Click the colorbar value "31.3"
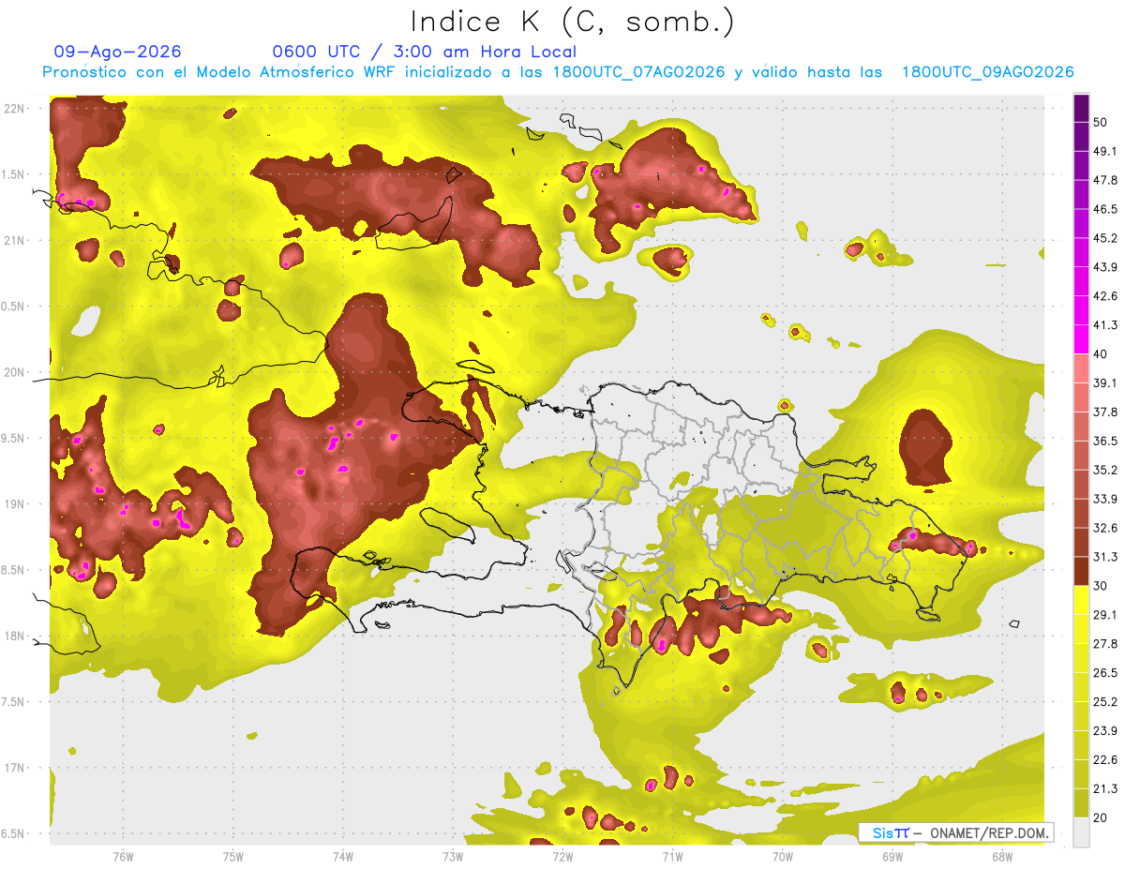1125x869 pixels. coord(1105,557)
